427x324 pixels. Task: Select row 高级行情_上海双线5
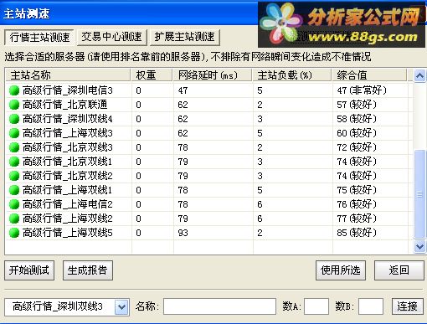[208, 233]
